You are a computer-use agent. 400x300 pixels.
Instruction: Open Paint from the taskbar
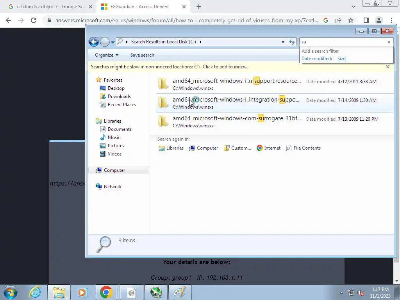point(180,292)
